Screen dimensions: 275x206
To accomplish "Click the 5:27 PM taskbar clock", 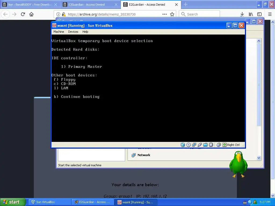I will pos(265,202).
